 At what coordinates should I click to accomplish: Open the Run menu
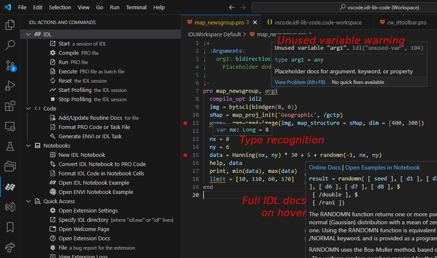[x=114, y=8]
